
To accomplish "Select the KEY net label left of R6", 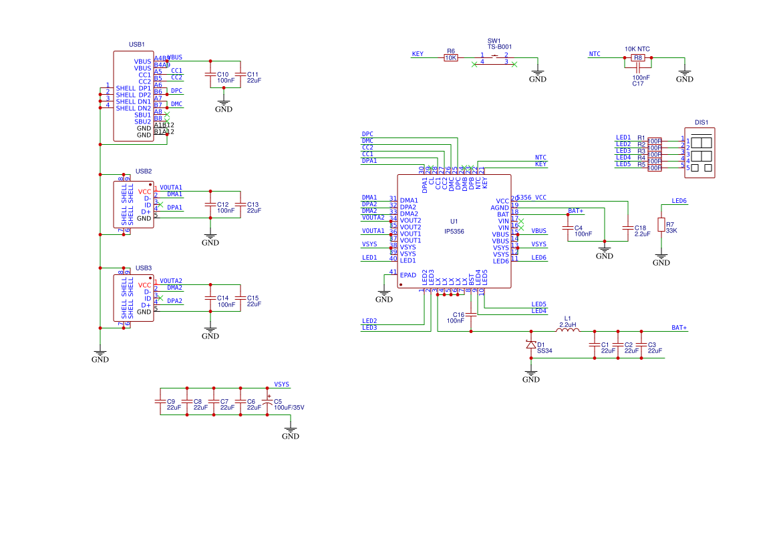I will click(418, 54).
